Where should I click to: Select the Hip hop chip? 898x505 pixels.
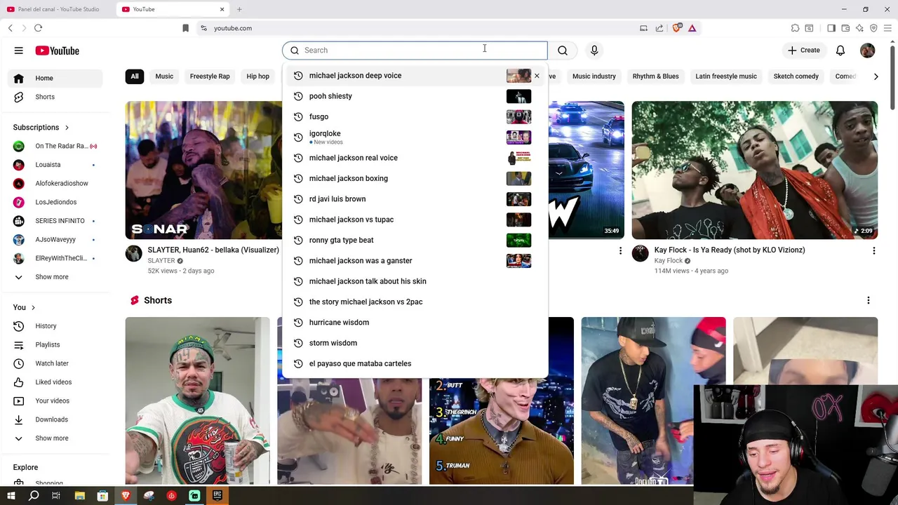[258, 76]
